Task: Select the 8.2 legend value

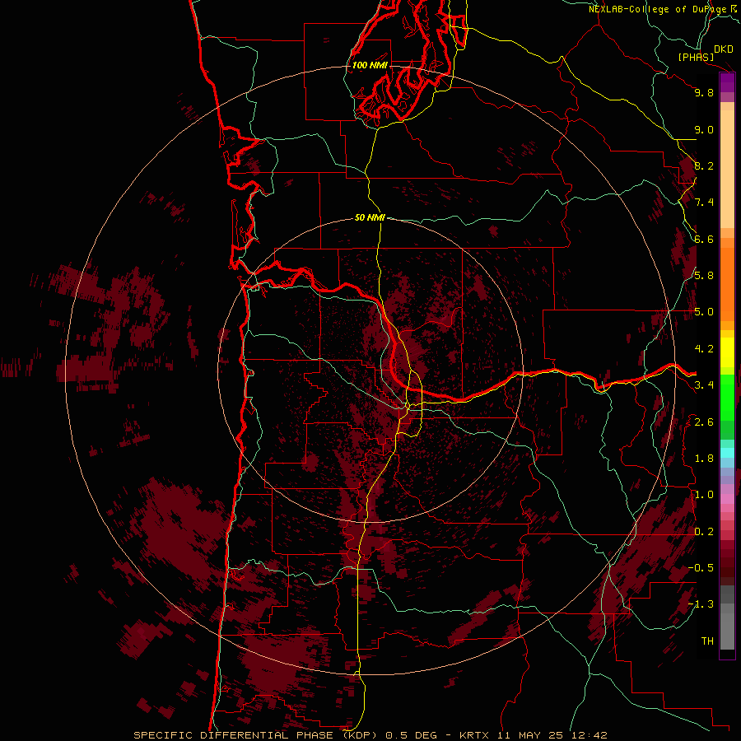Action: coord(704,165)
